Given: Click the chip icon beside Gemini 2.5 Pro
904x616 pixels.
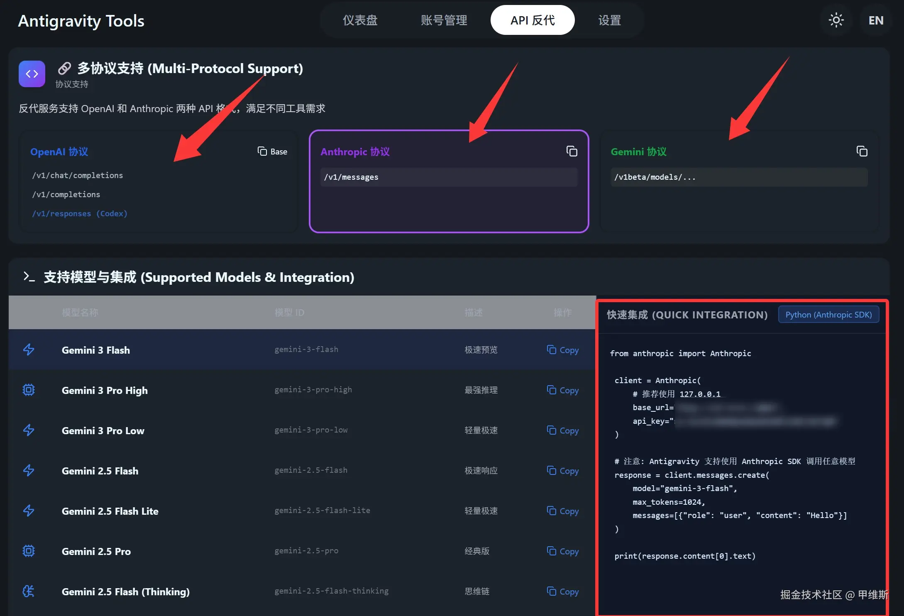Looking at the screenshot, I should [x=29, y=551].
